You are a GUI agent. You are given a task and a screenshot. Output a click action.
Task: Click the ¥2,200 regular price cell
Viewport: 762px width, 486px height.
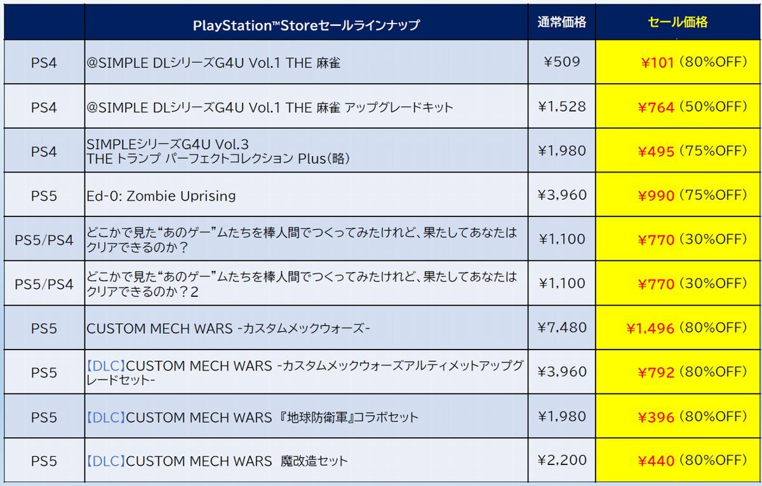point(561,461)
